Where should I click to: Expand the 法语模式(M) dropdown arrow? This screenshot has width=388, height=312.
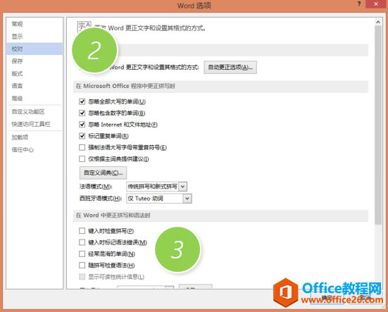tap(182, 187)
